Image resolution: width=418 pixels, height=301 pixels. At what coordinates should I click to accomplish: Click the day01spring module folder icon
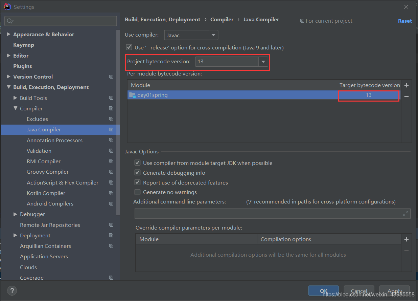pyautogui.click(x=132, y=95)
